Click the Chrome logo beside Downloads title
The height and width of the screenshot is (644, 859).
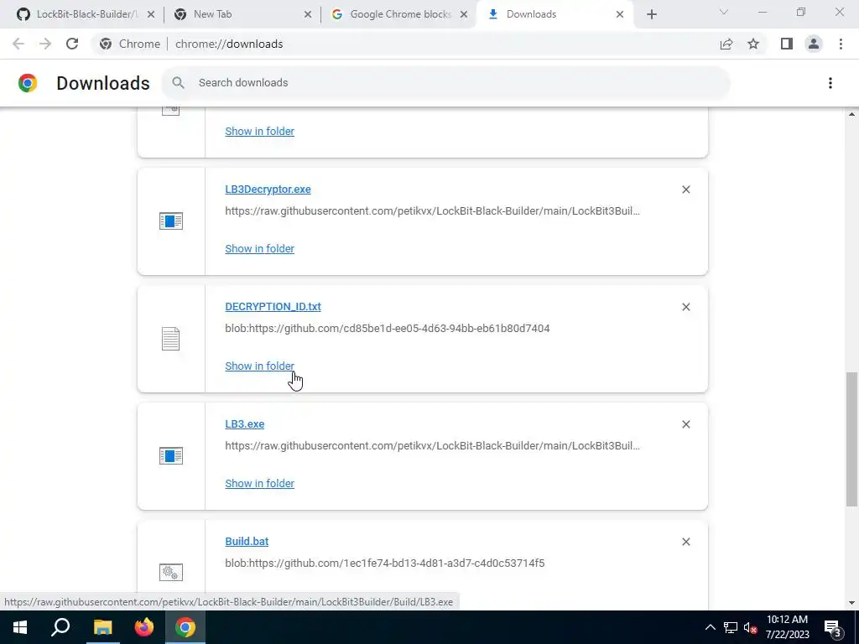click(x=28, y=83)
